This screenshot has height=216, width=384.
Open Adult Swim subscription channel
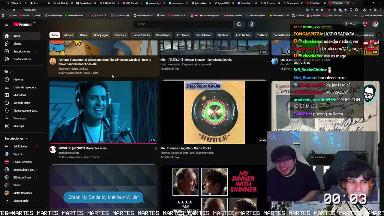21,146
